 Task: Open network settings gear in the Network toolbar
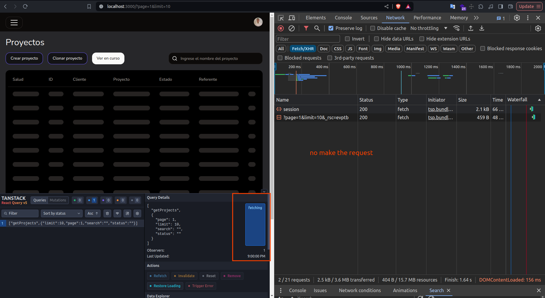tap(538, 28)
